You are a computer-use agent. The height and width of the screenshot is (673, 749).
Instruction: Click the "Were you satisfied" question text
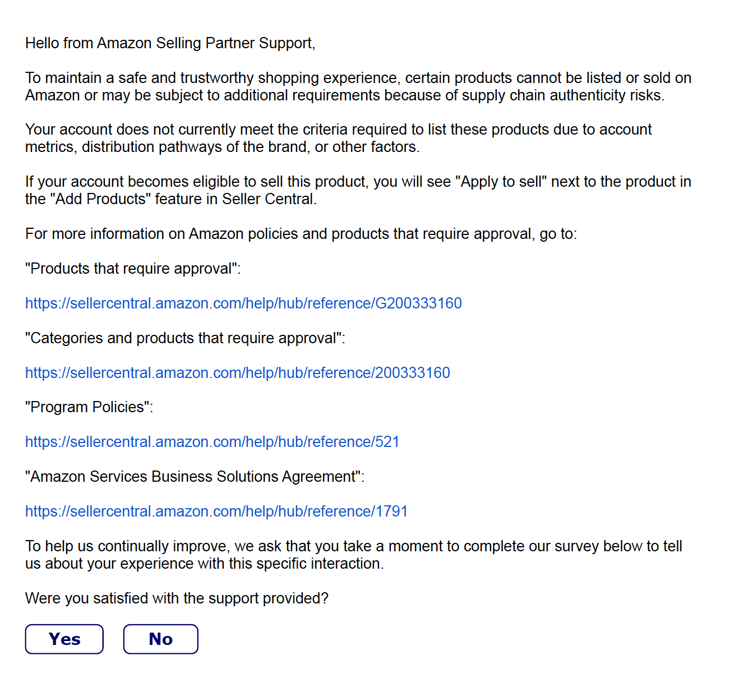click(177, 598)
